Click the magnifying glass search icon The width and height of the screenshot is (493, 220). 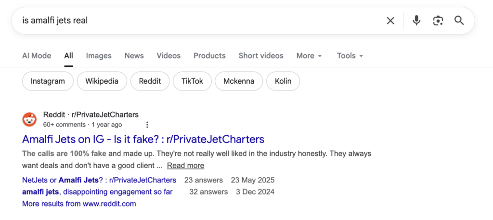point(459,20)
